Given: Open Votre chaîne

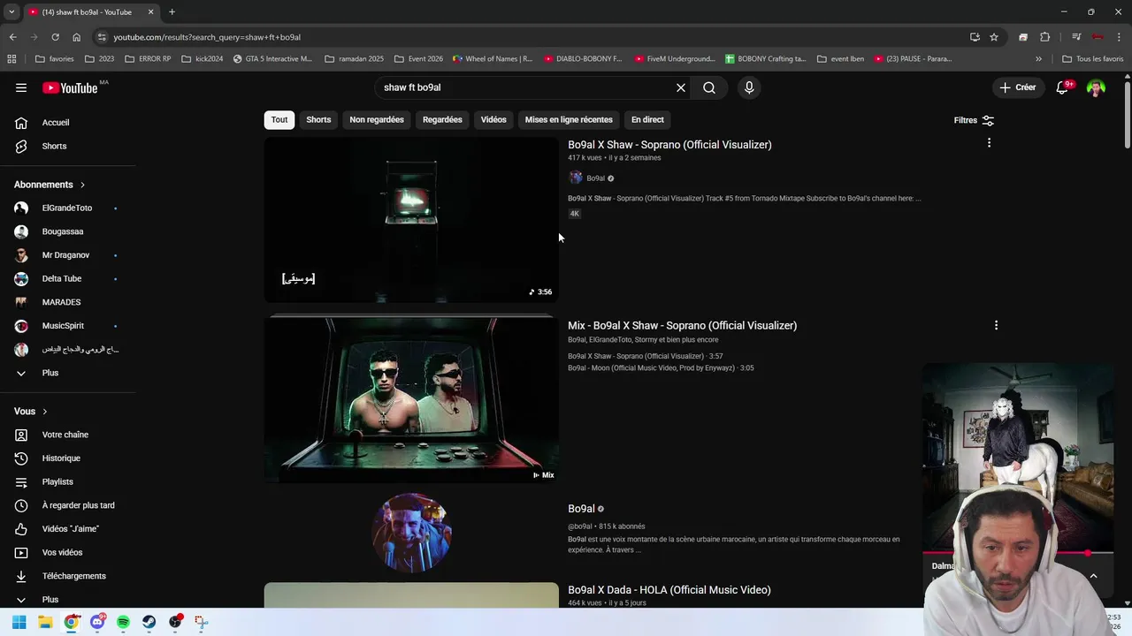Looking at the screenshot, I should pos(67,435).
